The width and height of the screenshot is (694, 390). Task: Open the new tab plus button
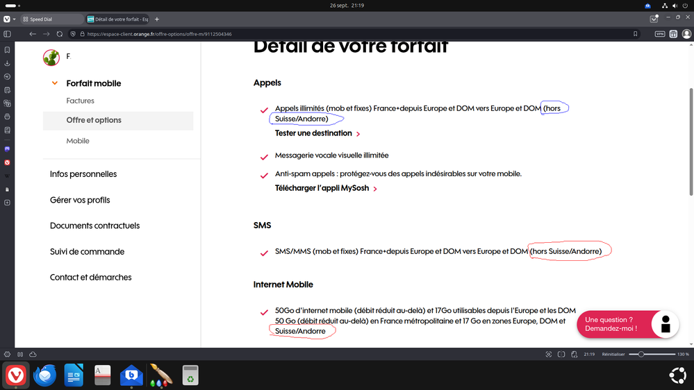(x=157, y=19)
